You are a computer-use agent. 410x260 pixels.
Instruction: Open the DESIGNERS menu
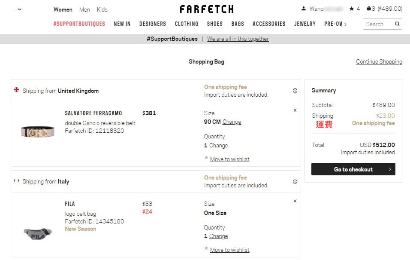(x=153, y=24)
